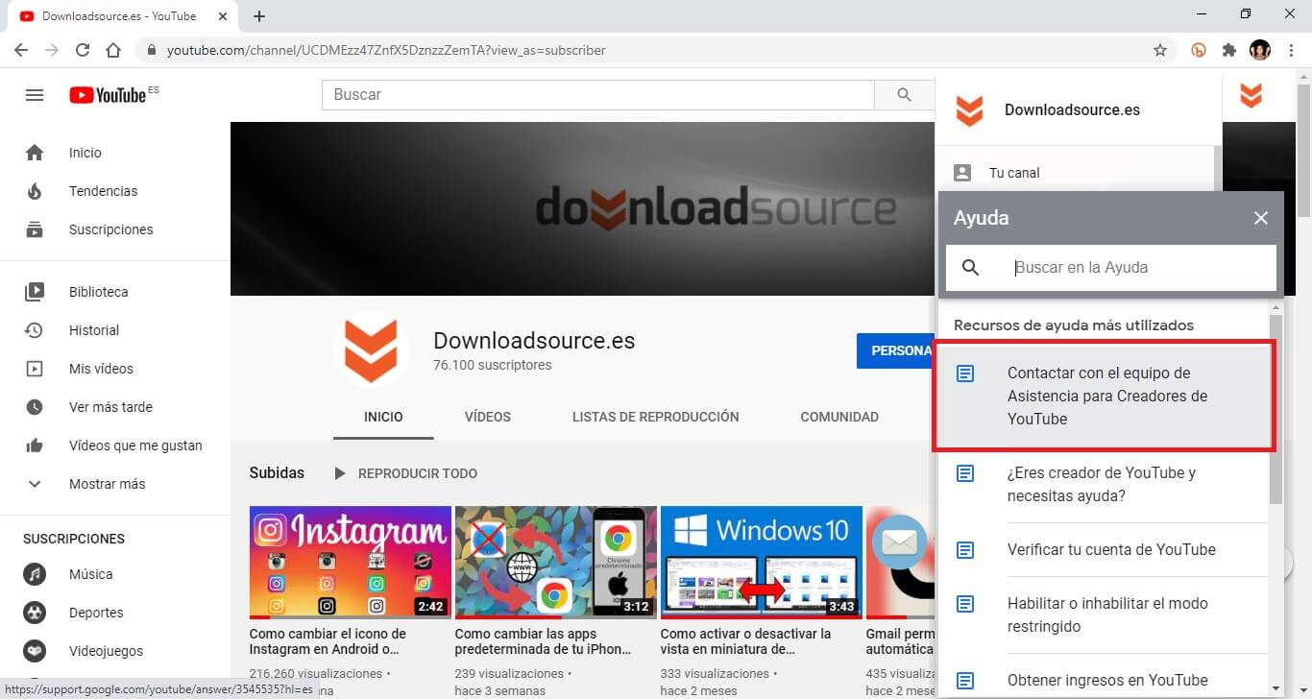Screen dimensions: 1312x699
Task: Click the Downloadsource.es browser tab
Action: point(124,16)
